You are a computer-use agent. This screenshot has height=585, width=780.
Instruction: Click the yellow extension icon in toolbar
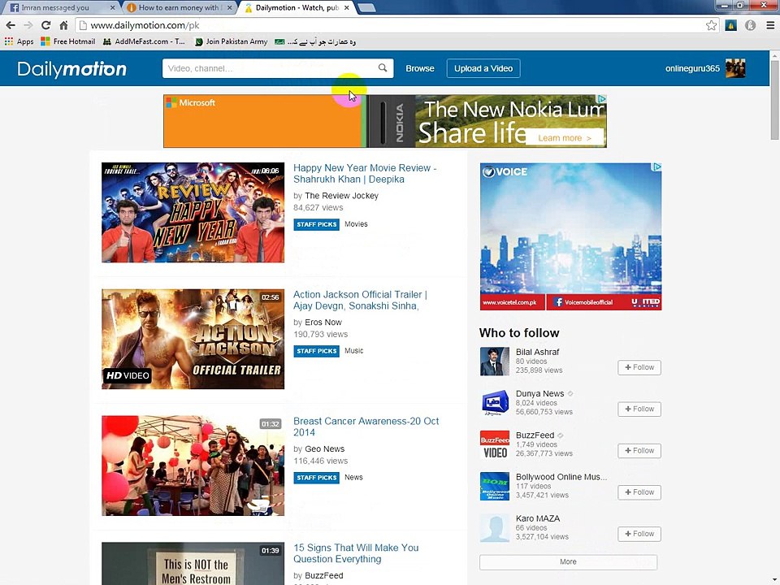(730, 25)
